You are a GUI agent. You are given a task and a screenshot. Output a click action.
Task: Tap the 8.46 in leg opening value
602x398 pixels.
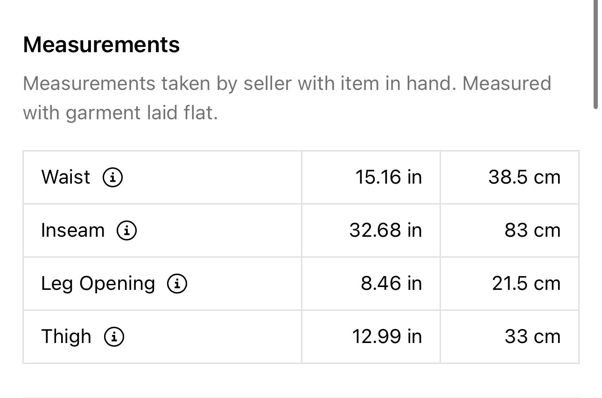[x=391, y=284]
